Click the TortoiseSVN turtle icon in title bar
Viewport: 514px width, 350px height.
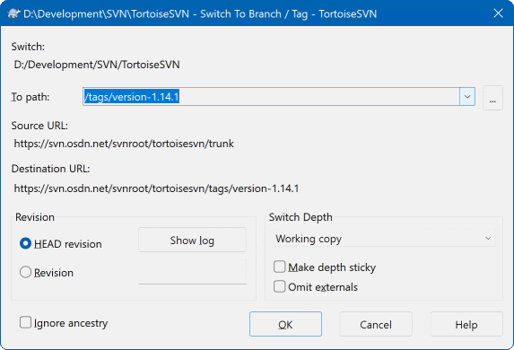click(13, 13)
